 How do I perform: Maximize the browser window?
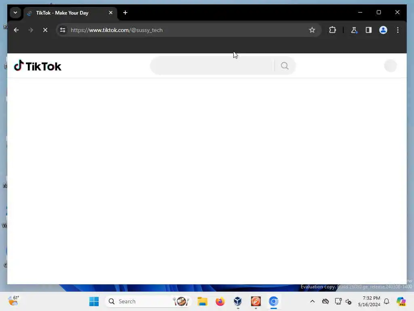[x=378, y=12]
